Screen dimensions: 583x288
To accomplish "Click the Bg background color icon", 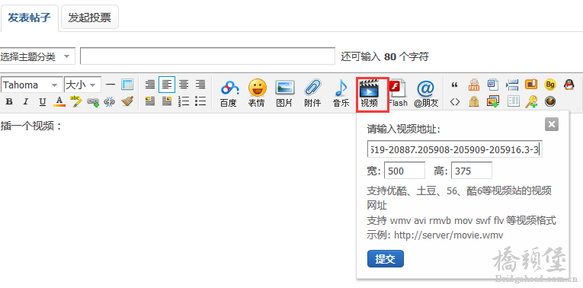I will coord(550,85).
